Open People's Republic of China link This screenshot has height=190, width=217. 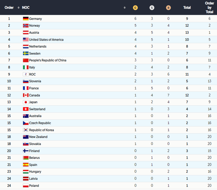click(48, 60)
